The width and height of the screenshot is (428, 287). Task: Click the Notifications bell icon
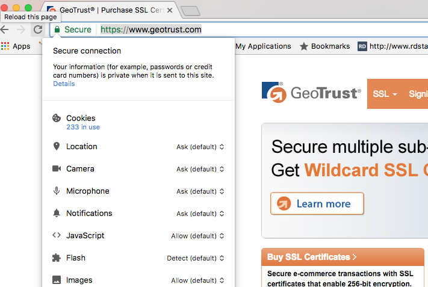[x=57, y=213]
